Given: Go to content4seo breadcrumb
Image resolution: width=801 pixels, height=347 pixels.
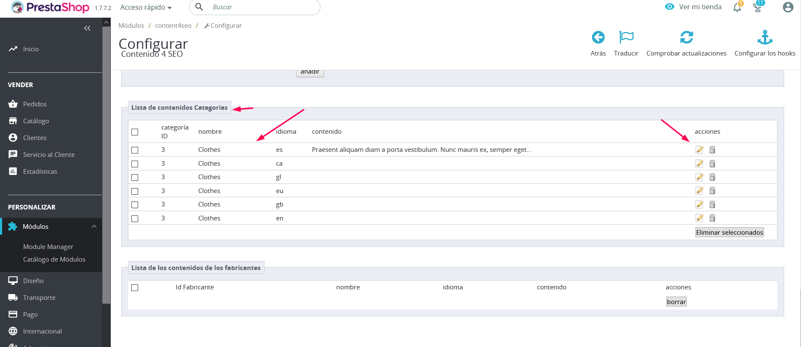Looking at the screenshot, I should coord(173,25).
